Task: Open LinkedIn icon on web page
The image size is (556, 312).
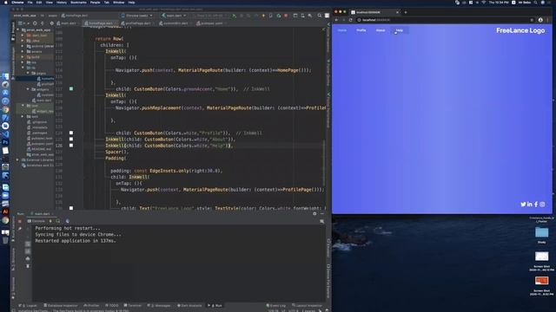Action: (x=529, y=205)
